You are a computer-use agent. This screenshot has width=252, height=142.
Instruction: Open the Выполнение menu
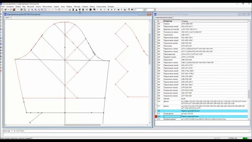click(47, 7)
